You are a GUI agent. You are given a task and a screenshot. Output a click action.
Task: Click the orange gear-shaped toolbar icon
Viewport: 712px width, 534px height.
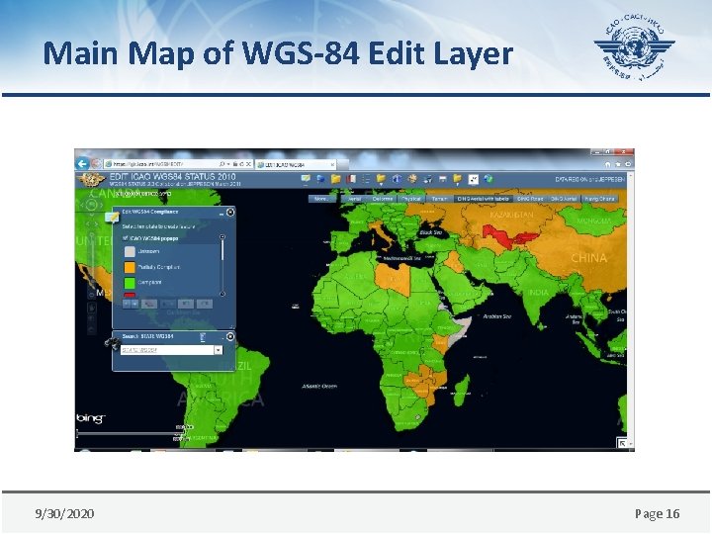(x=411, y=179)
